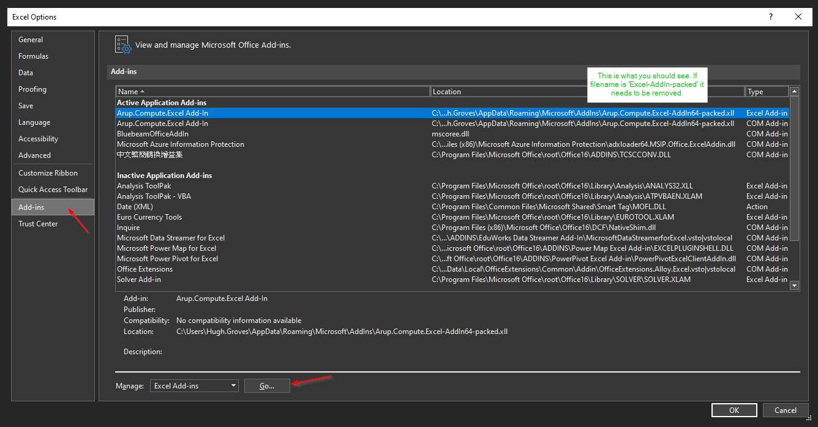The height and width of the screenshot is (427, 818).
Task: Go to Proofing options
Action: (x=53, y=89)
